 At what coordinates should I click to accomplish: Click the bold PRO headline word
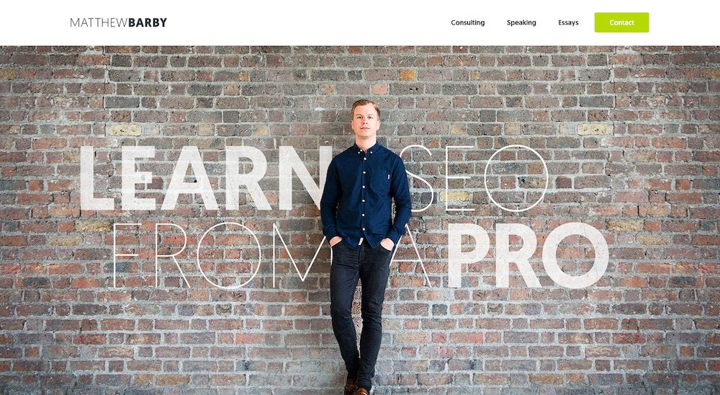(x=528, y=255)
